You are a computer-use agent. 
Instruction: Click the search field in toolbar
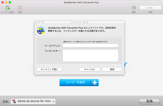click(151, 8)
